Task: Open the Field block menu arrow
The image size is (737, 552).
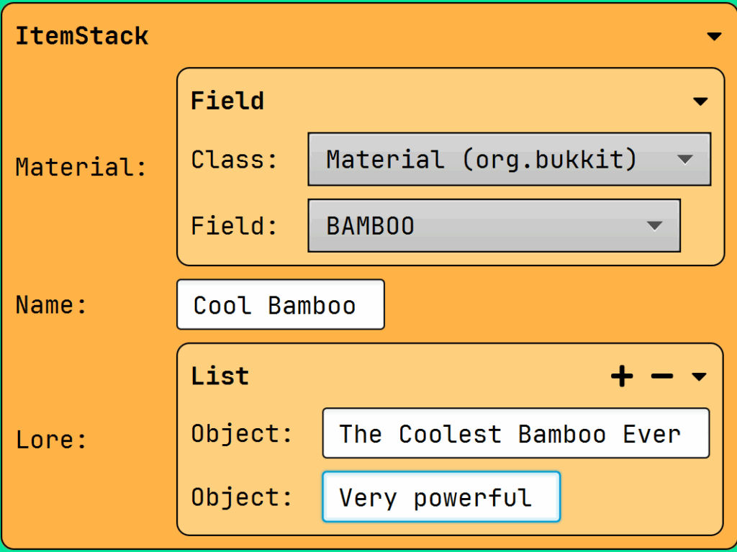Action: pos(700,101)
